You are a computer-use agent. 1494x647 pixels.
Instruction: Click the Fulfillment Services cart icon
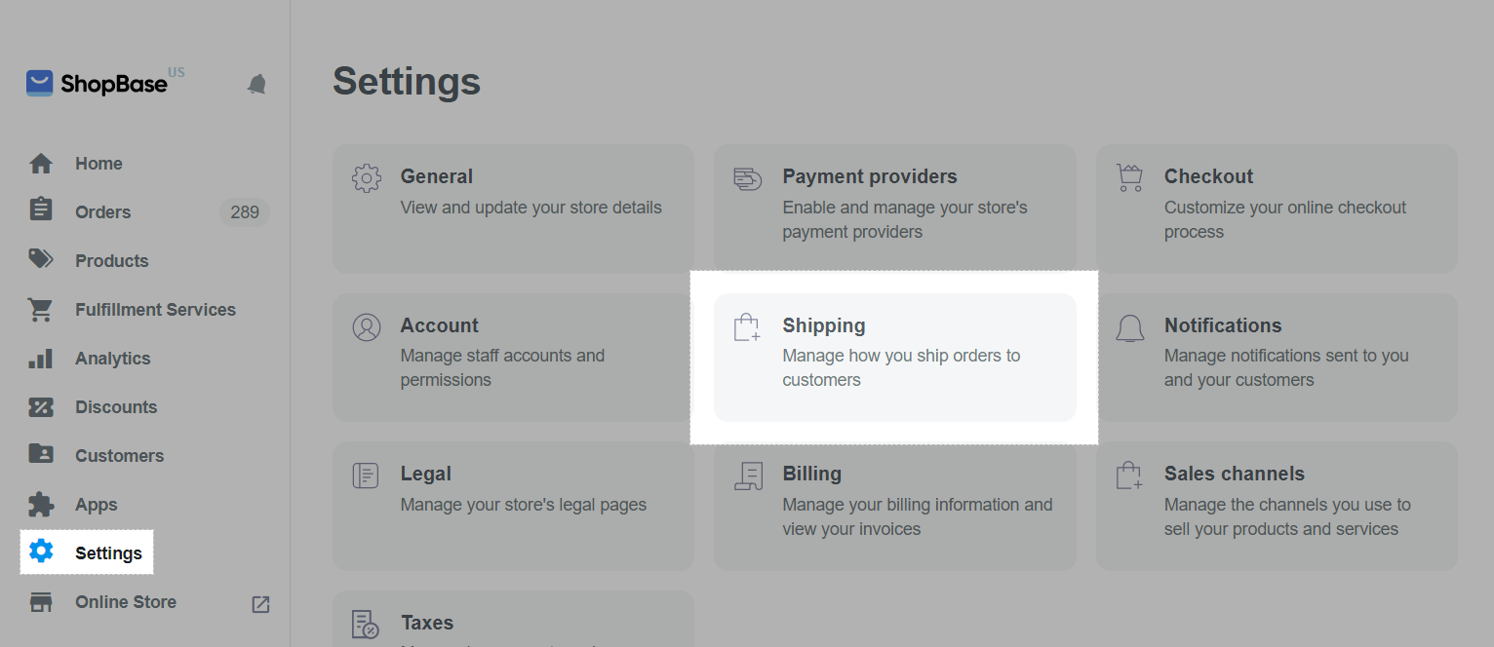41,310
